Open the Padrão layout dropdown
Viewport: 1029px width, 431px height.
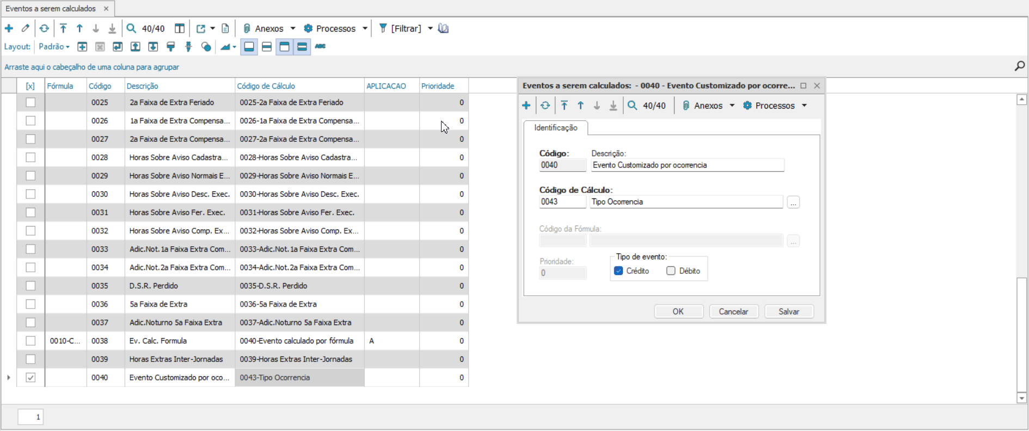click(54, 47)
